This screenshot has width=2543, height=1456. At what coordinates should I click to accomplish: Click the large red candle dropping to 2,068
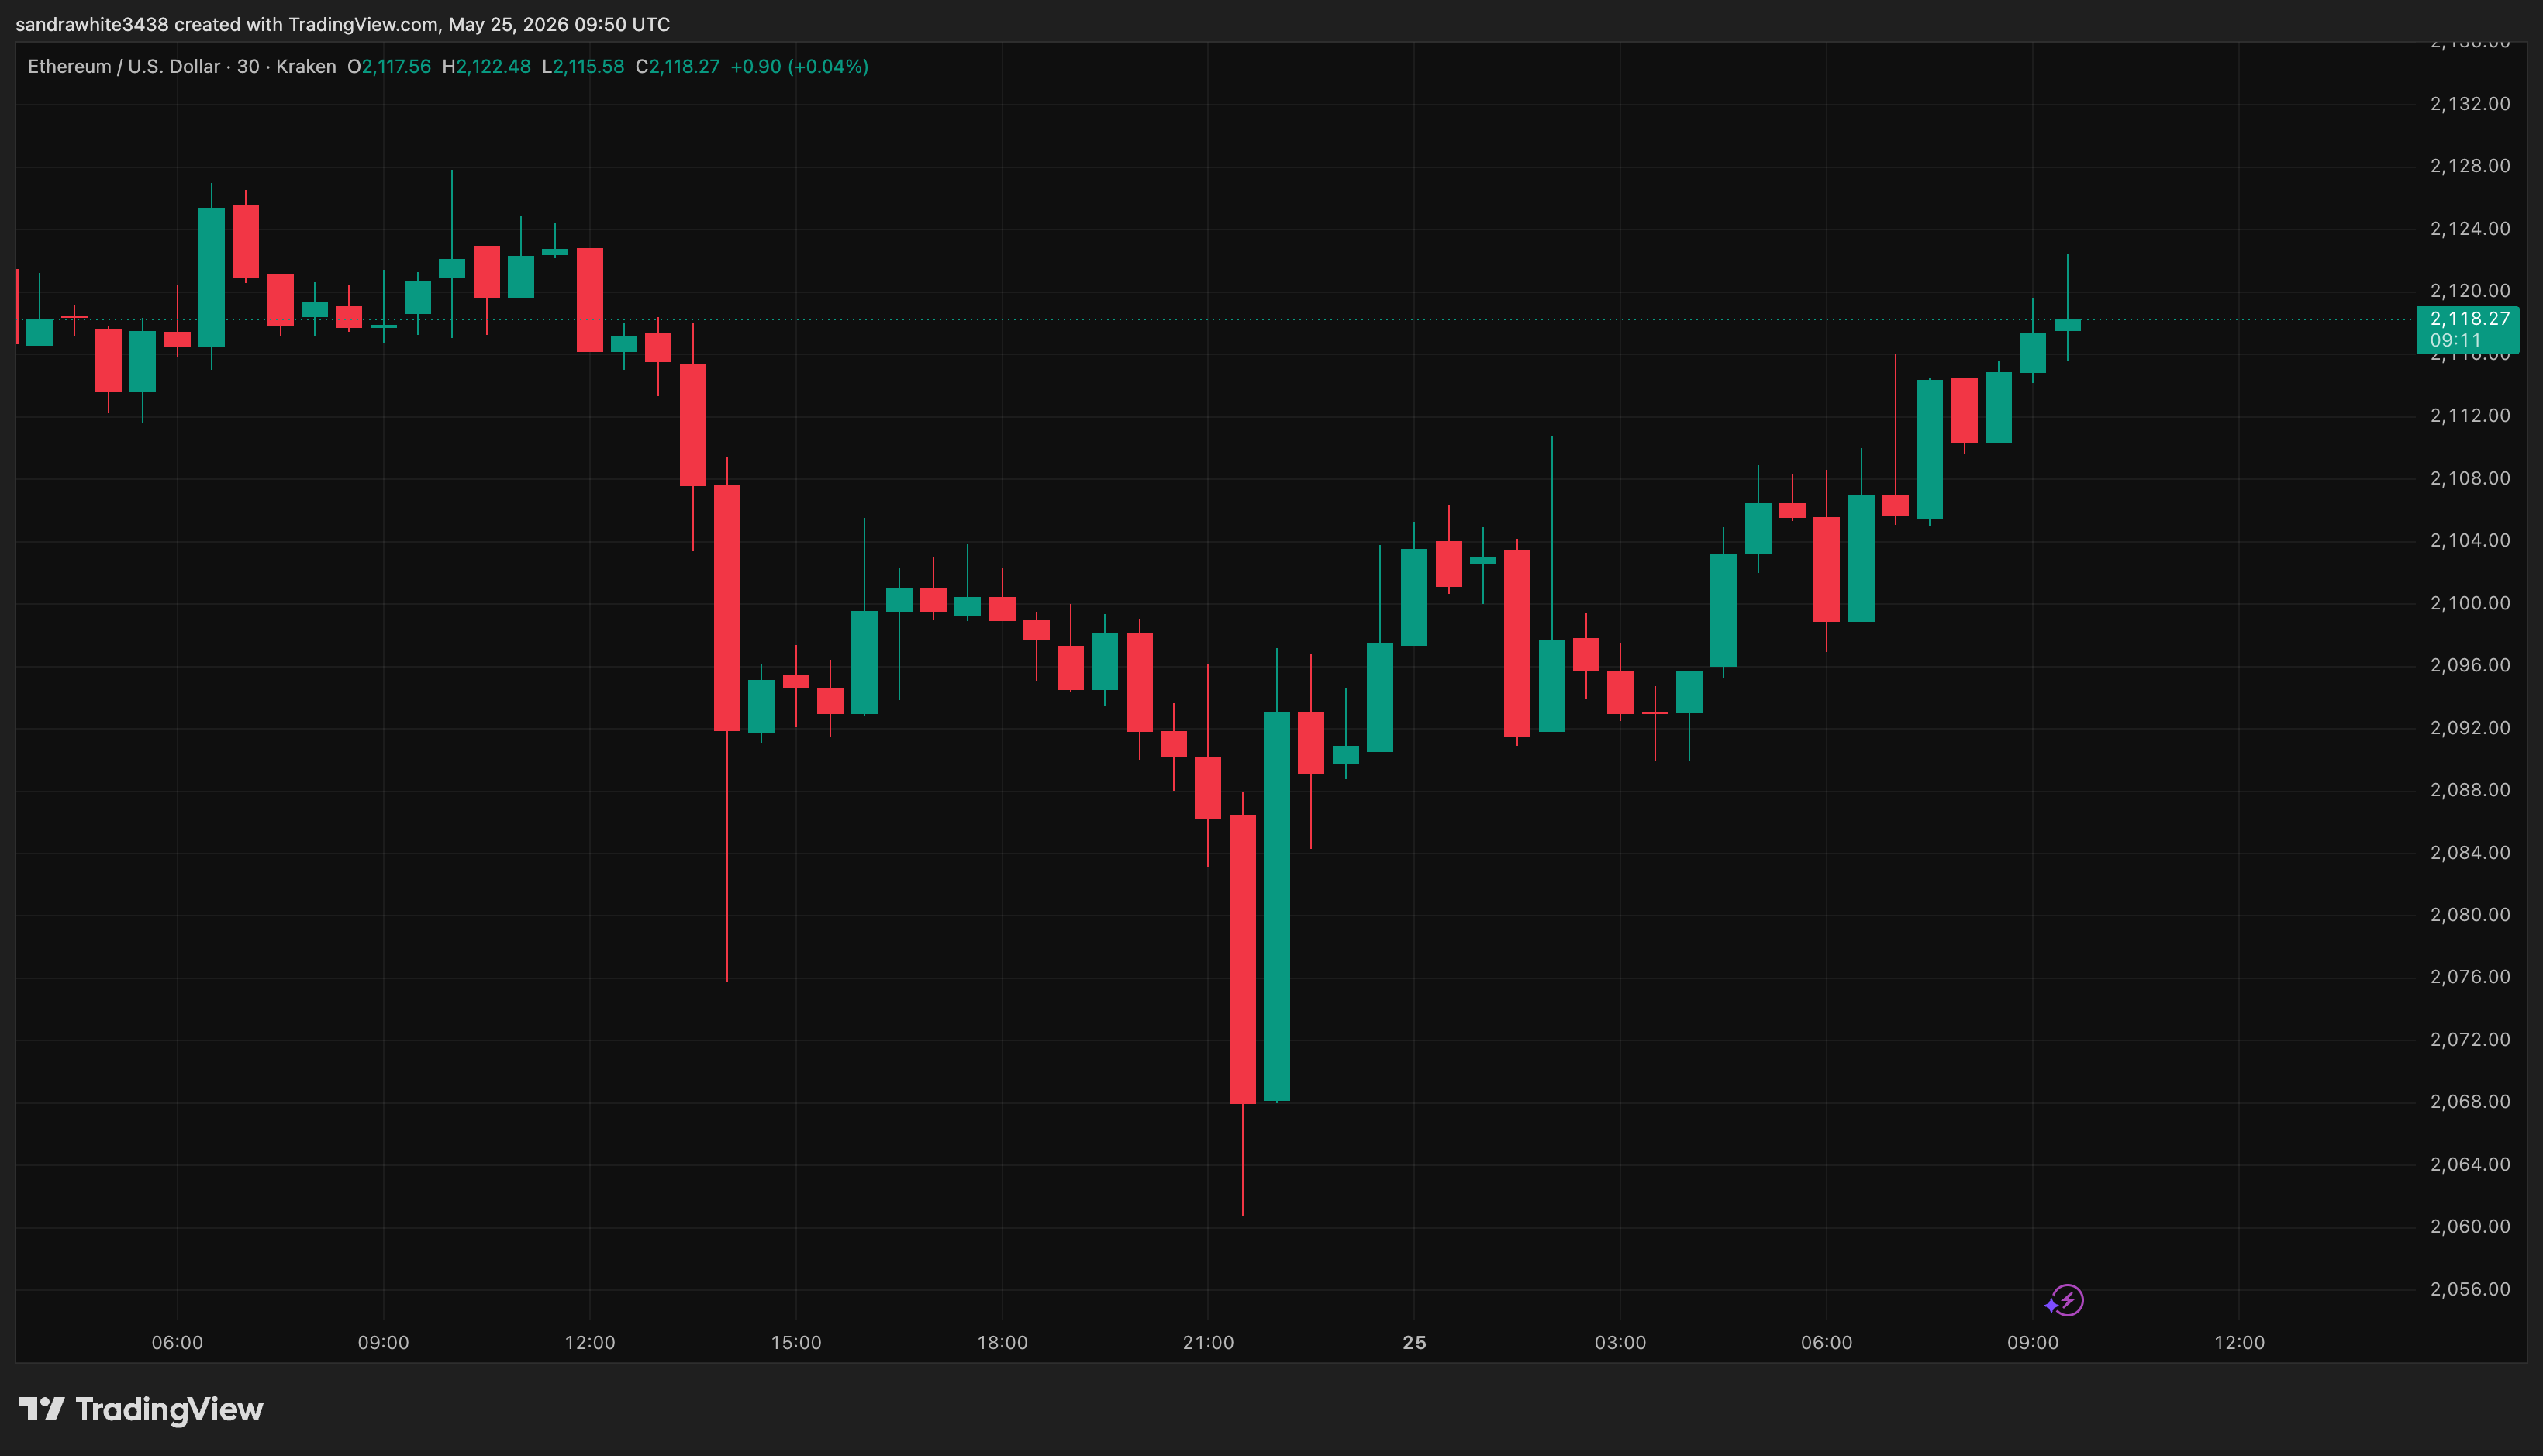pos(1242,960)
